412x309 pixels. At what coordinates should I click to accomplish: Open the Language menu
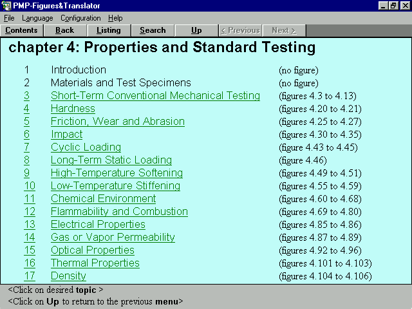click(x=37, y=18)
